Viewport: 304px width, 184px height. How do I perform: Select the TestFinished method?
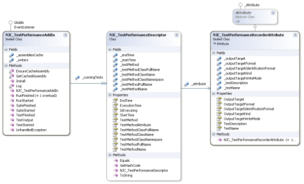pyautogui.click(x=25, y=115)
